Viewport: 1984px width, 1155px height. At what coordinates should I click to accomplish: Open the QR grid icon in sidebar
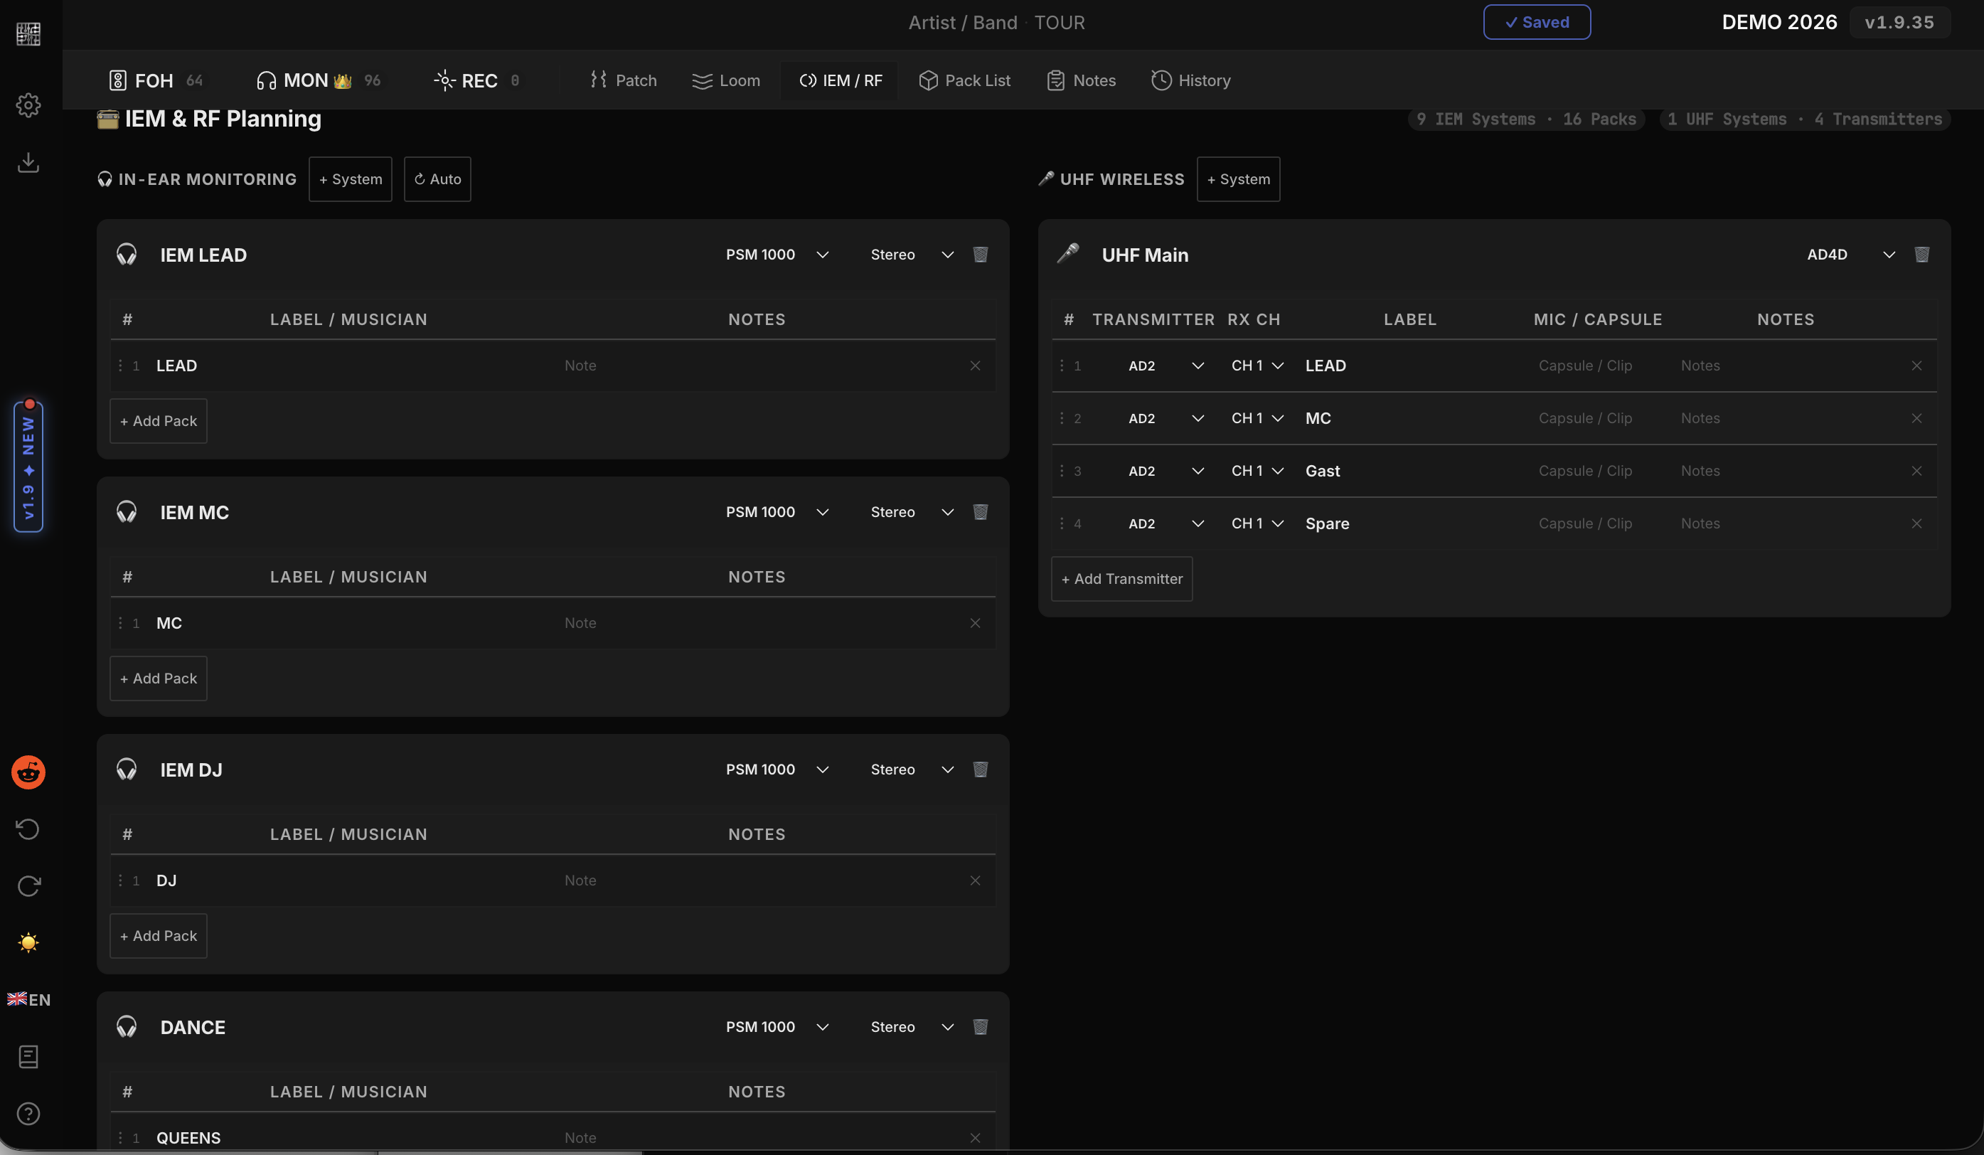coord(28,34)
